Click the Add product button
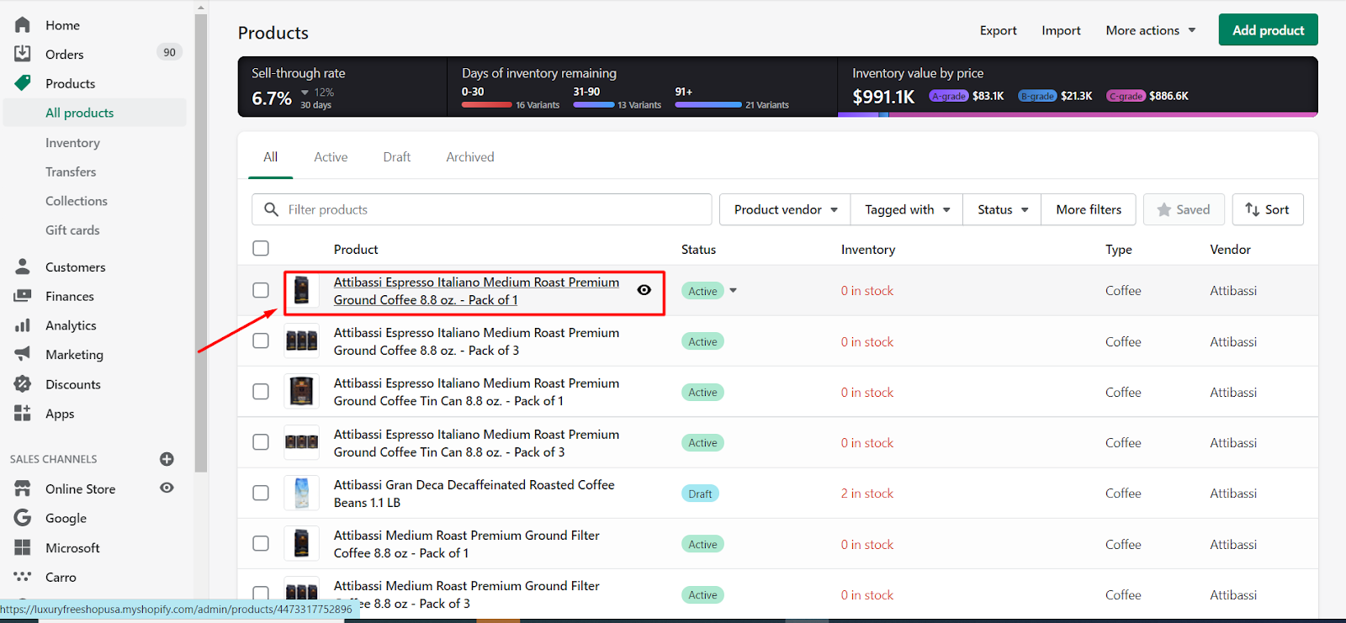The width and height of the screenshot is (1346, 623). [1268, 30]
